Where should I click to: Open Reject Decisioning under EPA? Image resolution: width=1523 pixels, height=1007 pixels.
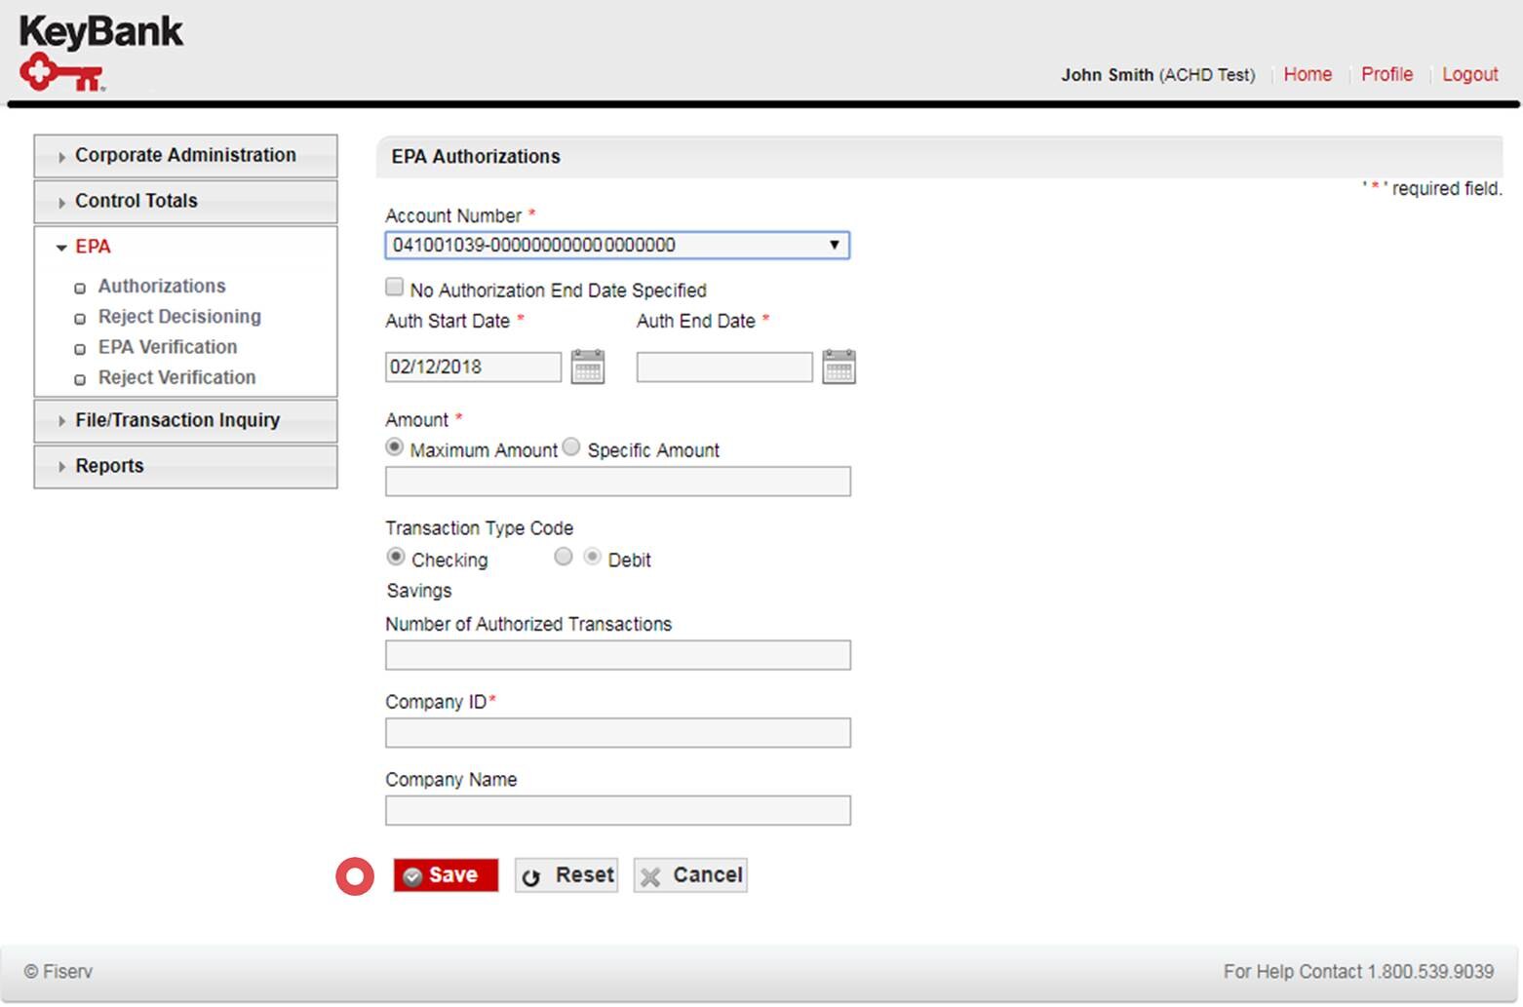click(178, 316)
